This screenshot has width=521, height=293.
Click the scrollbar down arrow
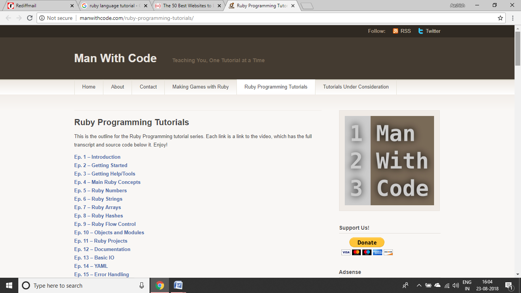click(518, 274)
